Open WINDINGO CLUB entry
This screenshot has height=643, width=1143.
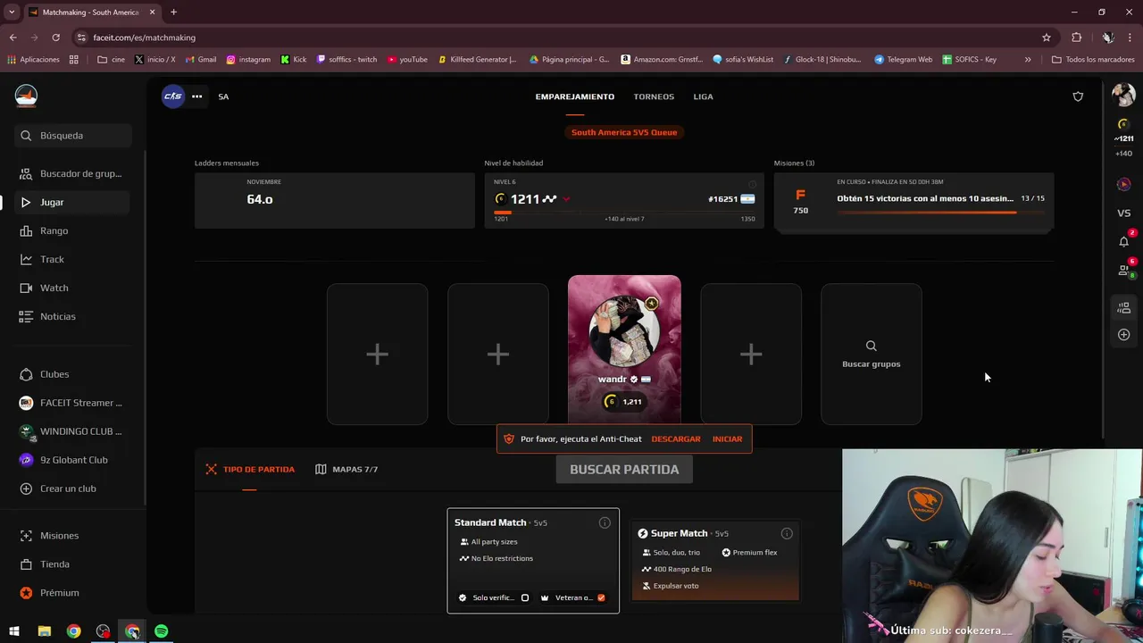pos(73,431)
